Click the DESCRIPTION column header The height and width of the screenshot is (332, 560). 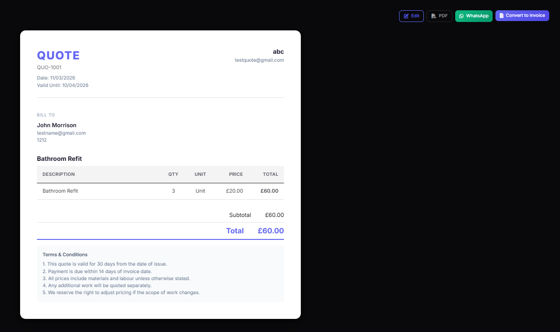tap(58, 174)
